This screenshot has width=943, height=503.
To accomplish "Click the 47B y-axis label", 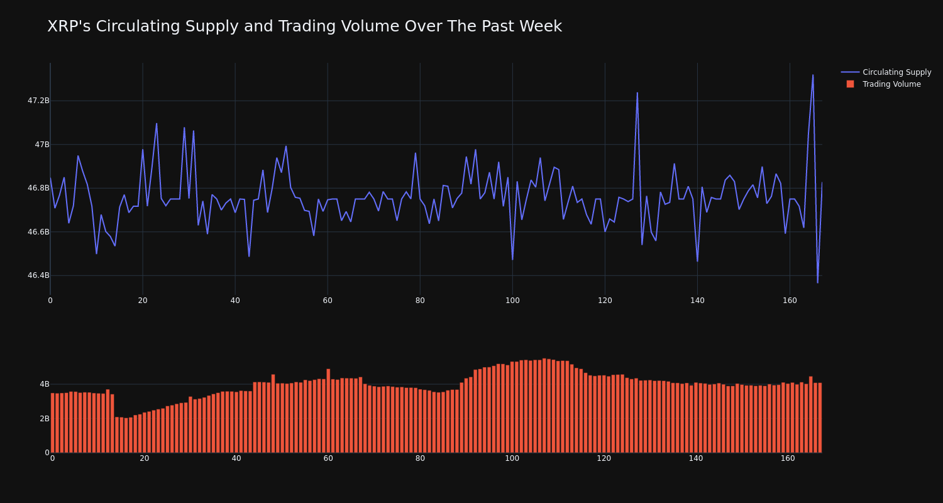I will coord(42,145).
